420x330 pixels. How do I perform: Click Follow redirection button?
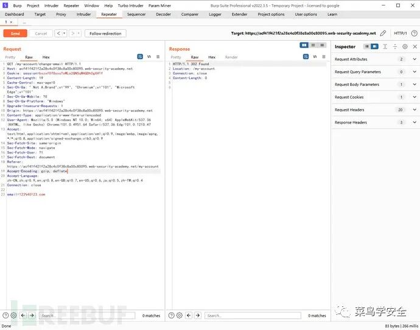click(x=105, y=33)
